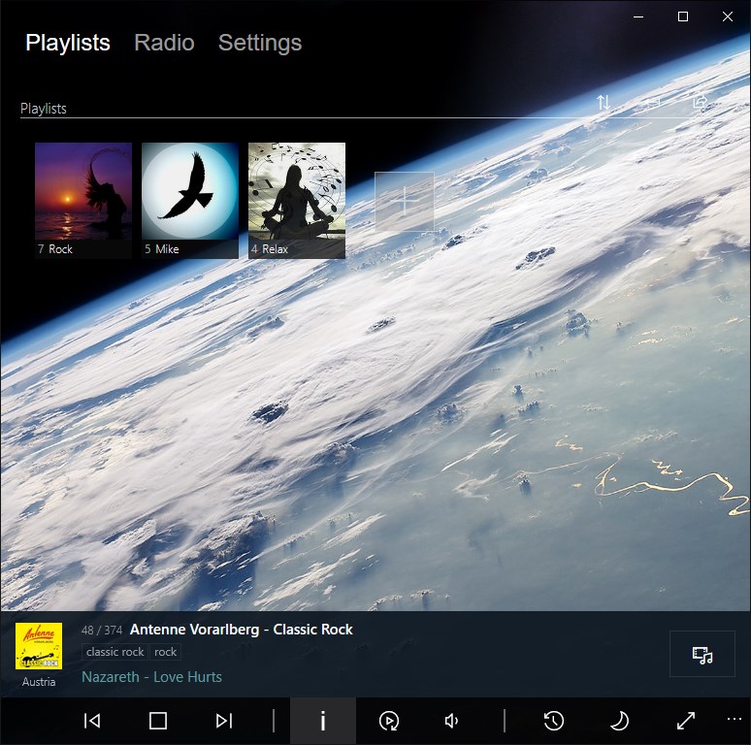The width and height of the screenshot is (751, 745).
Task: Open the Rock playlist thumbnail
Action: (83, 200)
